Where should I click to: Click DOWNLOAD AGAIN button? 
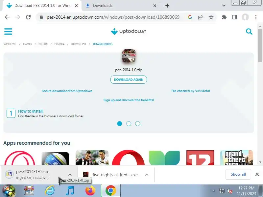[x=129, y=79]
